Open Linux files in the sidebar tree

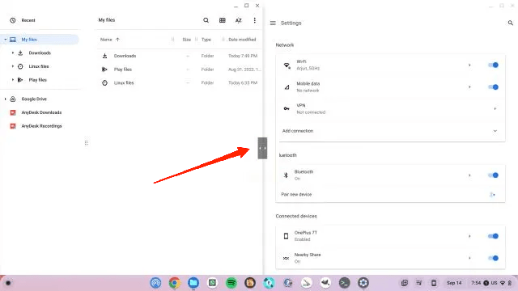coord(38,66)
